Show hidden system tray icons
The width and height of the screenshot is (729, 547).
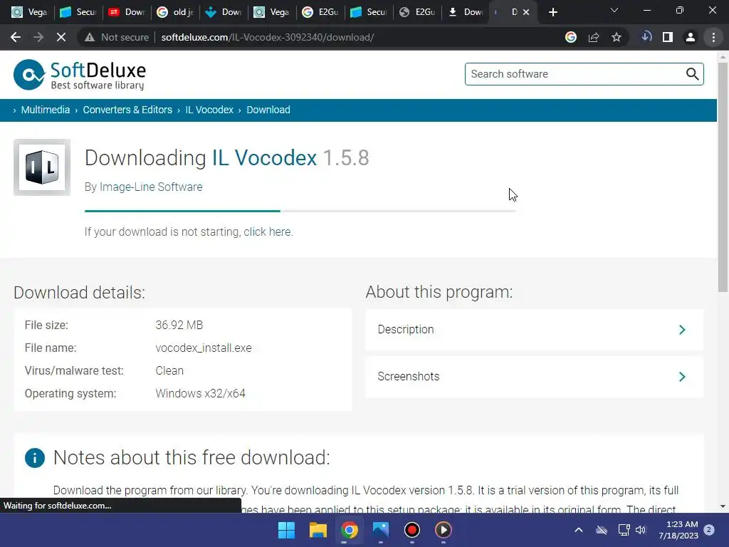(x=579, y=530)
